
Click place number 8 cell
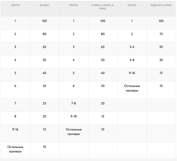[x=15, y=116]
